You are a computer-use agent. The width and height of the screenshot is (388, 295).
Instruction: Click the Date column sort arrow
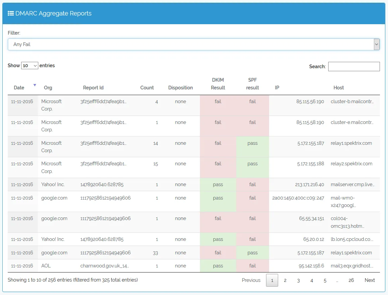click(x=35, y=85)
